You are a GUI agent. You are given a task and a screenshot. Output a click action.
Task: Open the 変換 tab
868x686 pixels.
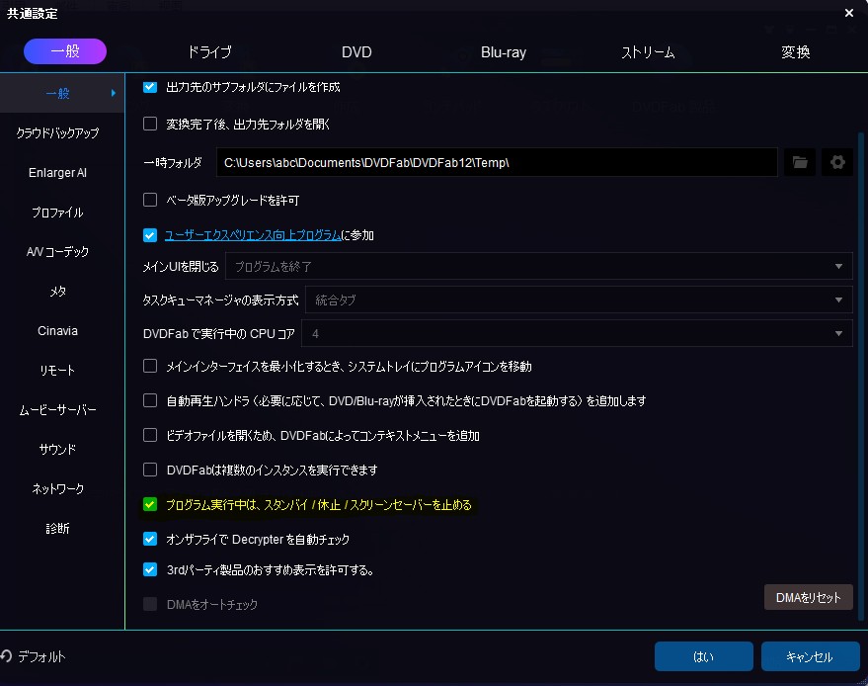796,52
